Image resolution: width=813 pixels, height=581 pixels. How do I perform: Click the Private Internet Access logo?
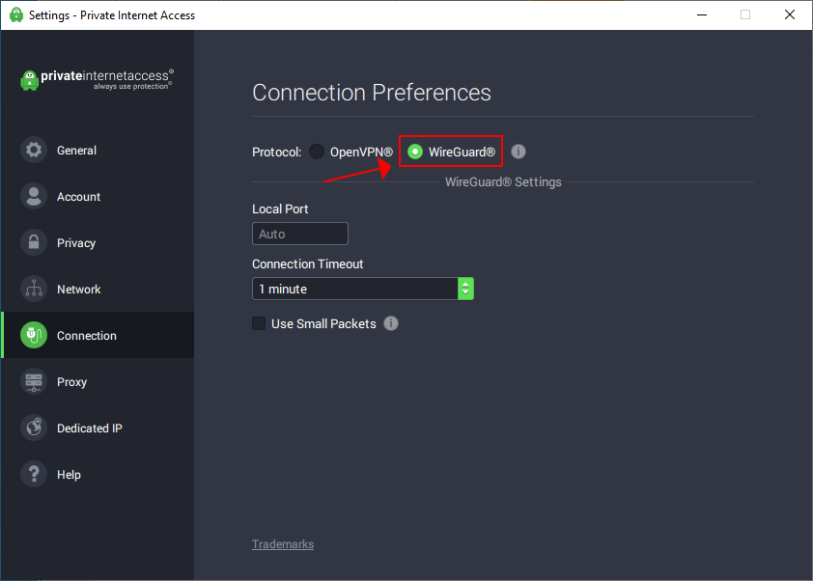(x=97, y=78)
